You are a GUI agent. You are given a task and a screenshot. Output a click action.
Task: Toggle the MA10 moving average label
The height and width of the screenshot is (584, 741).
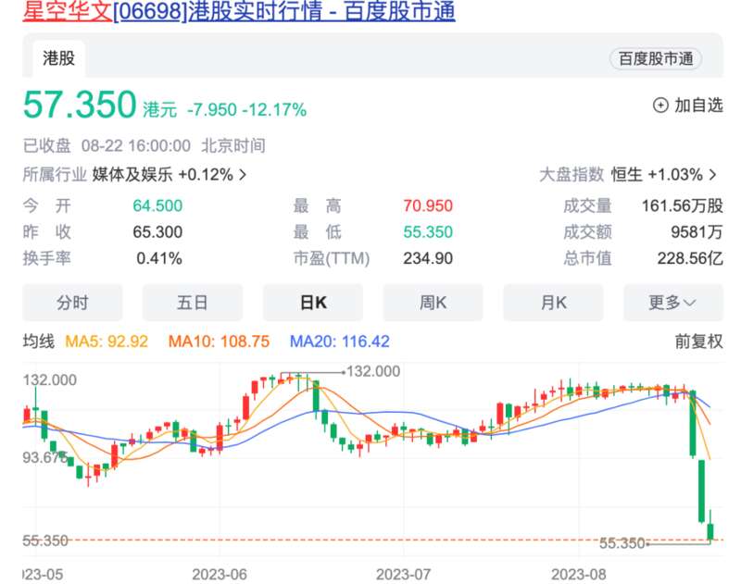[219, 342]
